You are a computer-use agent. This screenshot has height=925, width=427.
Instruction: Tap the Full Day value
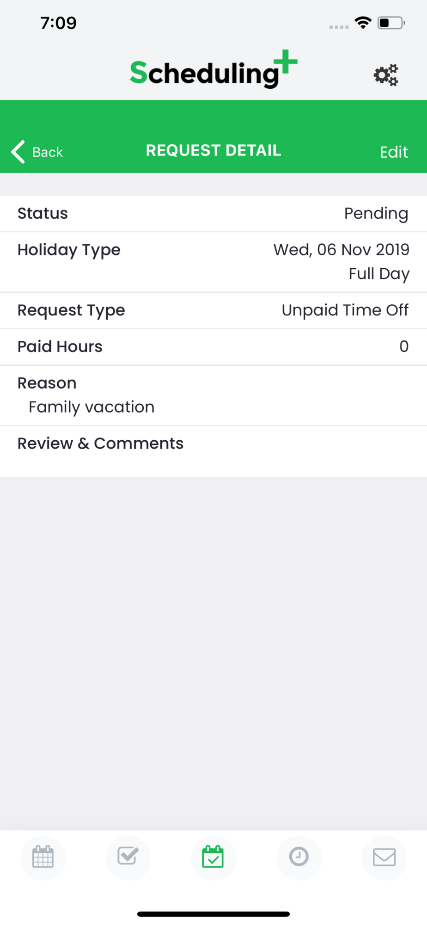pyautogui.click(x=379, y=274)
